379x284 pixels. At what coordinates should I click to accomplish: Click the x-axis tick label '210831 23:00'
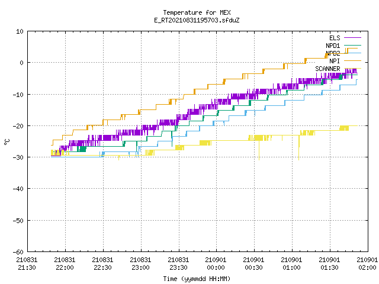141,264
